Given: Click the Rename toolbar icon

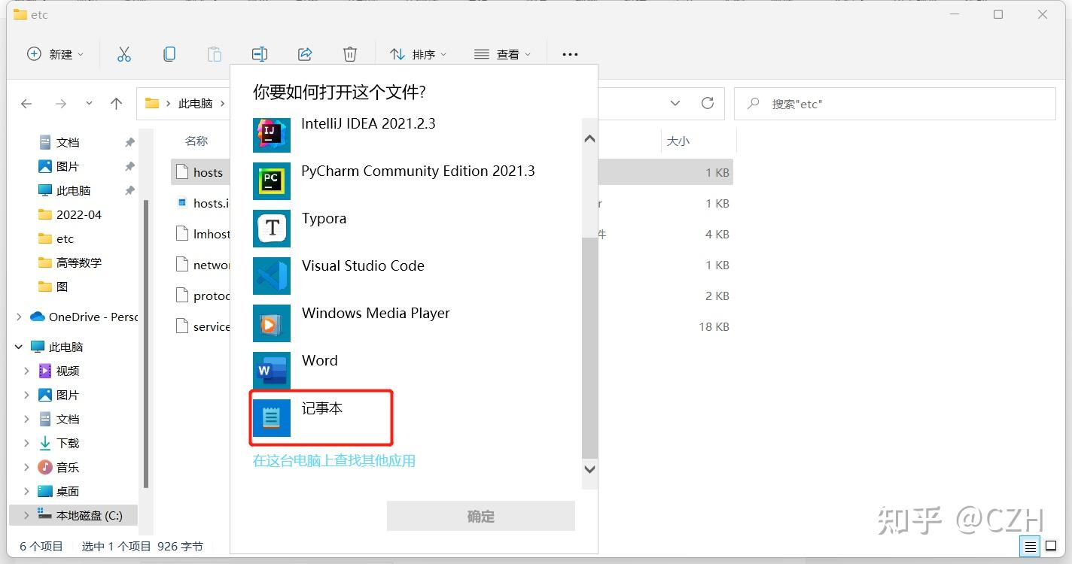Looking at the screenshot, I should [x=260, y=54].
